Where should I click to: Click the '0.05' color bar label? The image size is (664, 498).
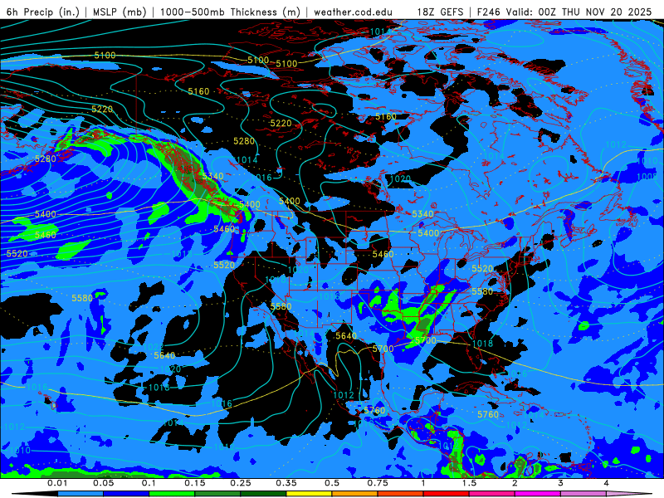103,483
